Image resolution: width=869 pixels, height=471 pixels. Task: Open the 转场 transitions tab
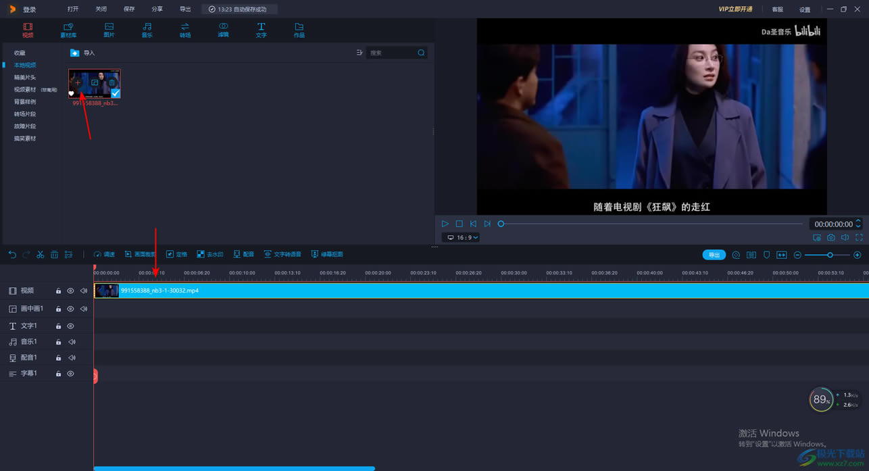[184, 30]
